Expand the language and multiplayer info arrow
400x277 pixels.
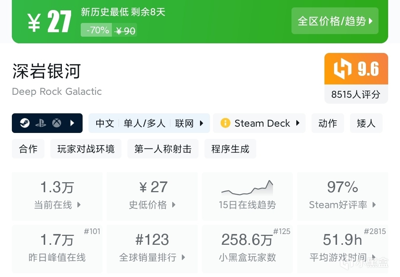[201, 123]
